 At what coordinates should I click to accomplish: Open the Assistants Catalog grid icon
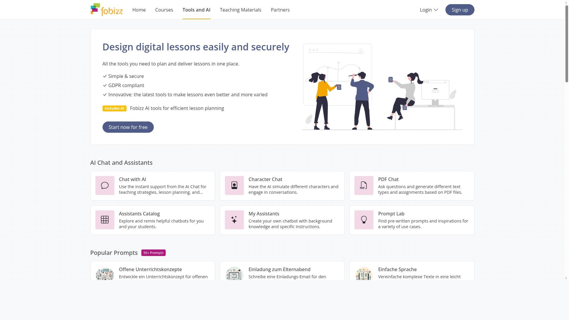pos(105,220)
